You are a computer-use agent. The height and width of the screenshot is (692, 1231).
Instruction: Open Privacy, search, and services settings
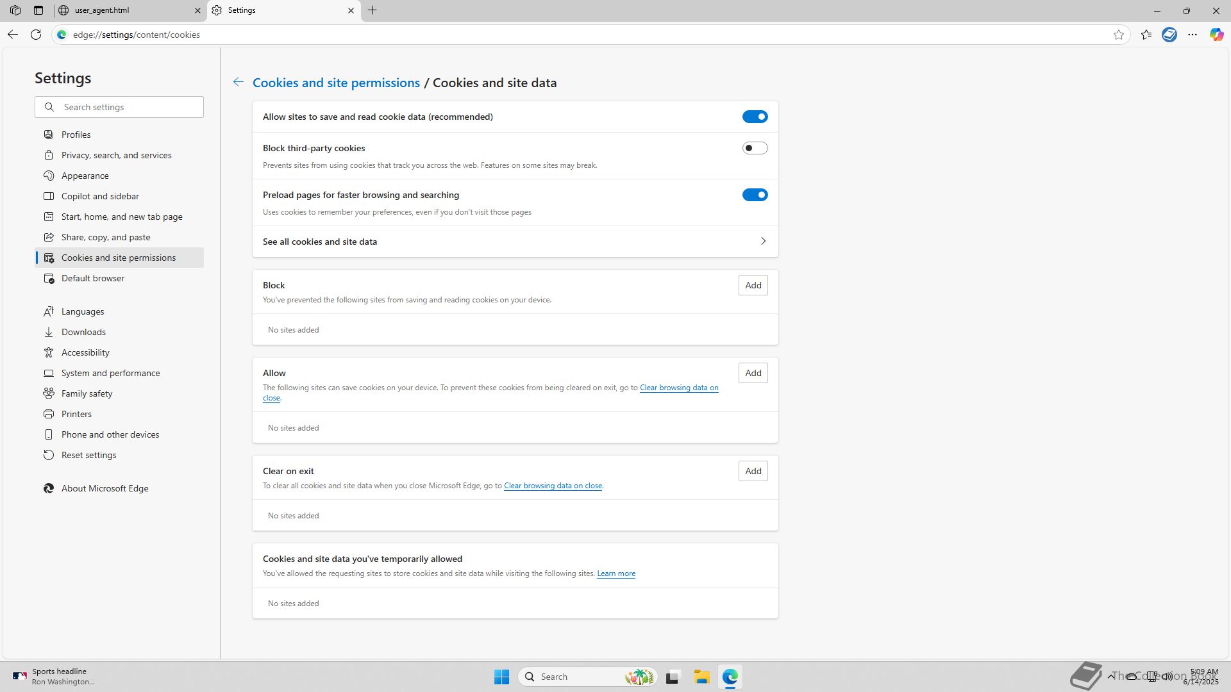[116, 155]
